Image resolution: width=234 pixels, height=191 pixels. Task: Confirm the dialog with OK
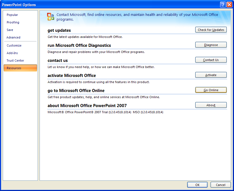click(x=197, y=185)
